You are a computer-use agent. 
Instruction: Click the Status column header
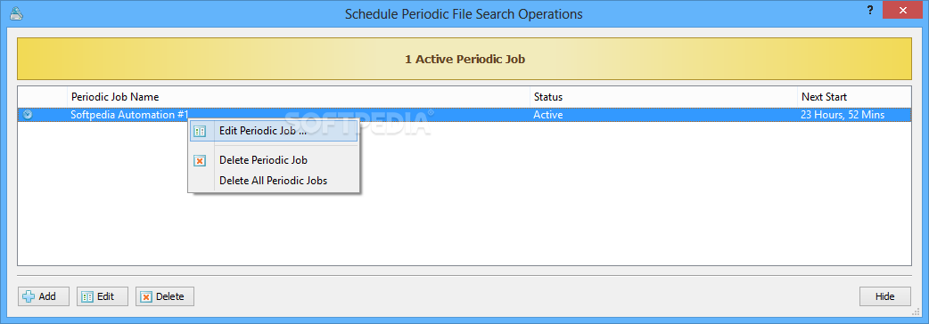click(663, 96)
